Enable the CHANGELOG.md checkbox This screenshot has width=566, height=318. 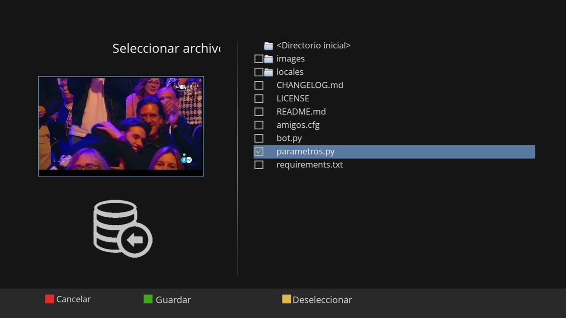(259, 85)
